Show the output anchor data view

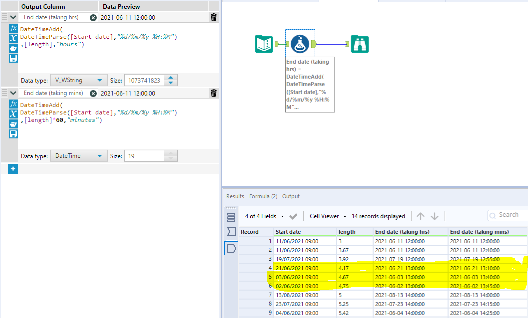click(231, 248)
